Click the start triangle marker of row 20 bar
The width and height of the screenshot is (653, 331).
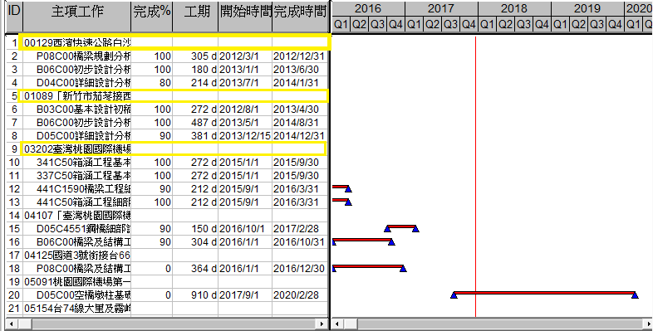[454, 295]
